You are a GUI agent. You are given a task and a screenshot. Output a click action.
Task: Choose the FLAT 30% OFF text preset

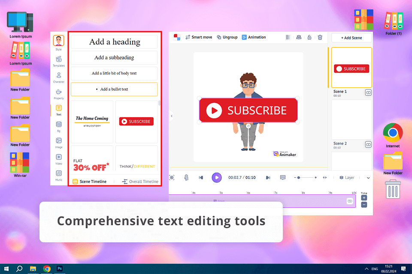[92, 159]
